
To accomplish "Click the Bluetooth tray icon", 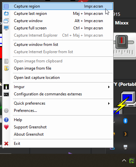I will tap(125, 121).
